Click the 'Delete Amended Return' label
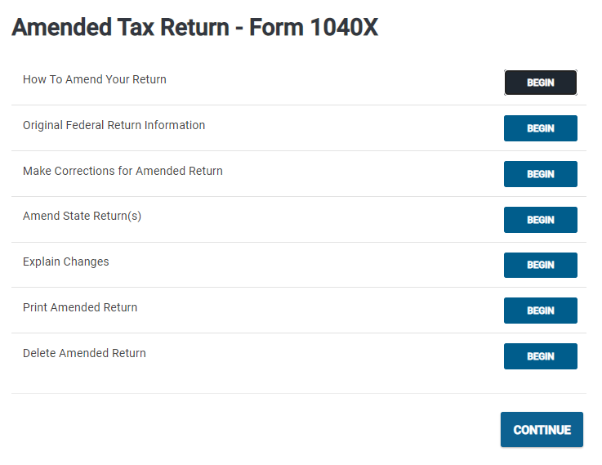Screen dimensions: 602x465 (84, 354)
